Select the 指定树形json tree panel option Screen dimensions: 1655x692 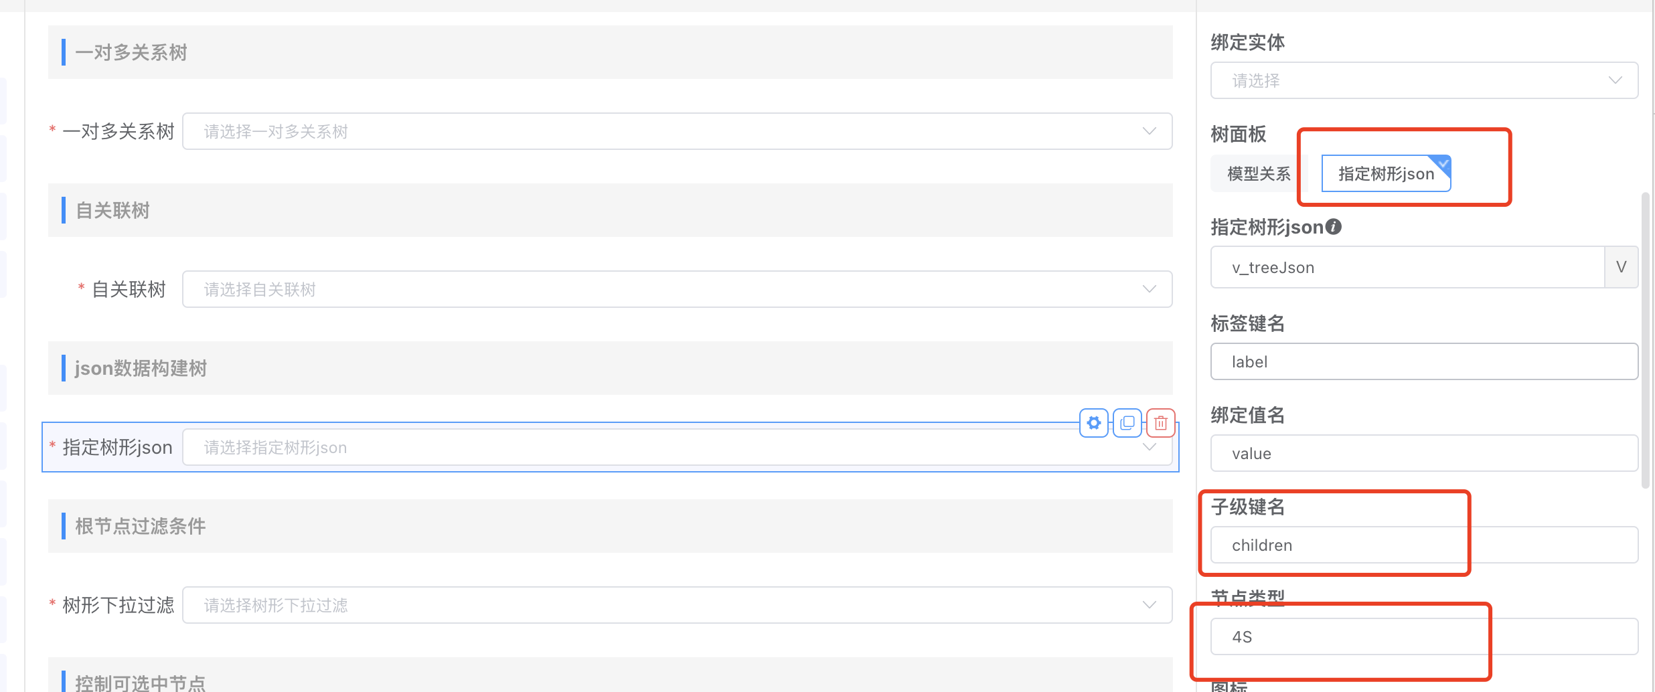tap(1386, 174)
